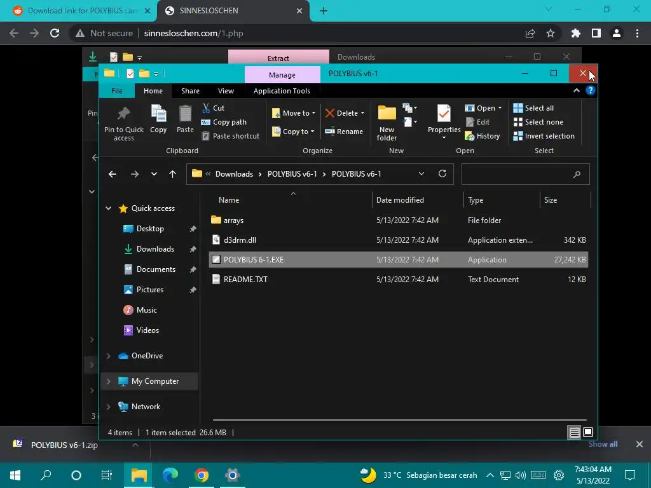651x488 pixels.
Task: Open the Copy to dropdown
Action: [x=293, y=132]
